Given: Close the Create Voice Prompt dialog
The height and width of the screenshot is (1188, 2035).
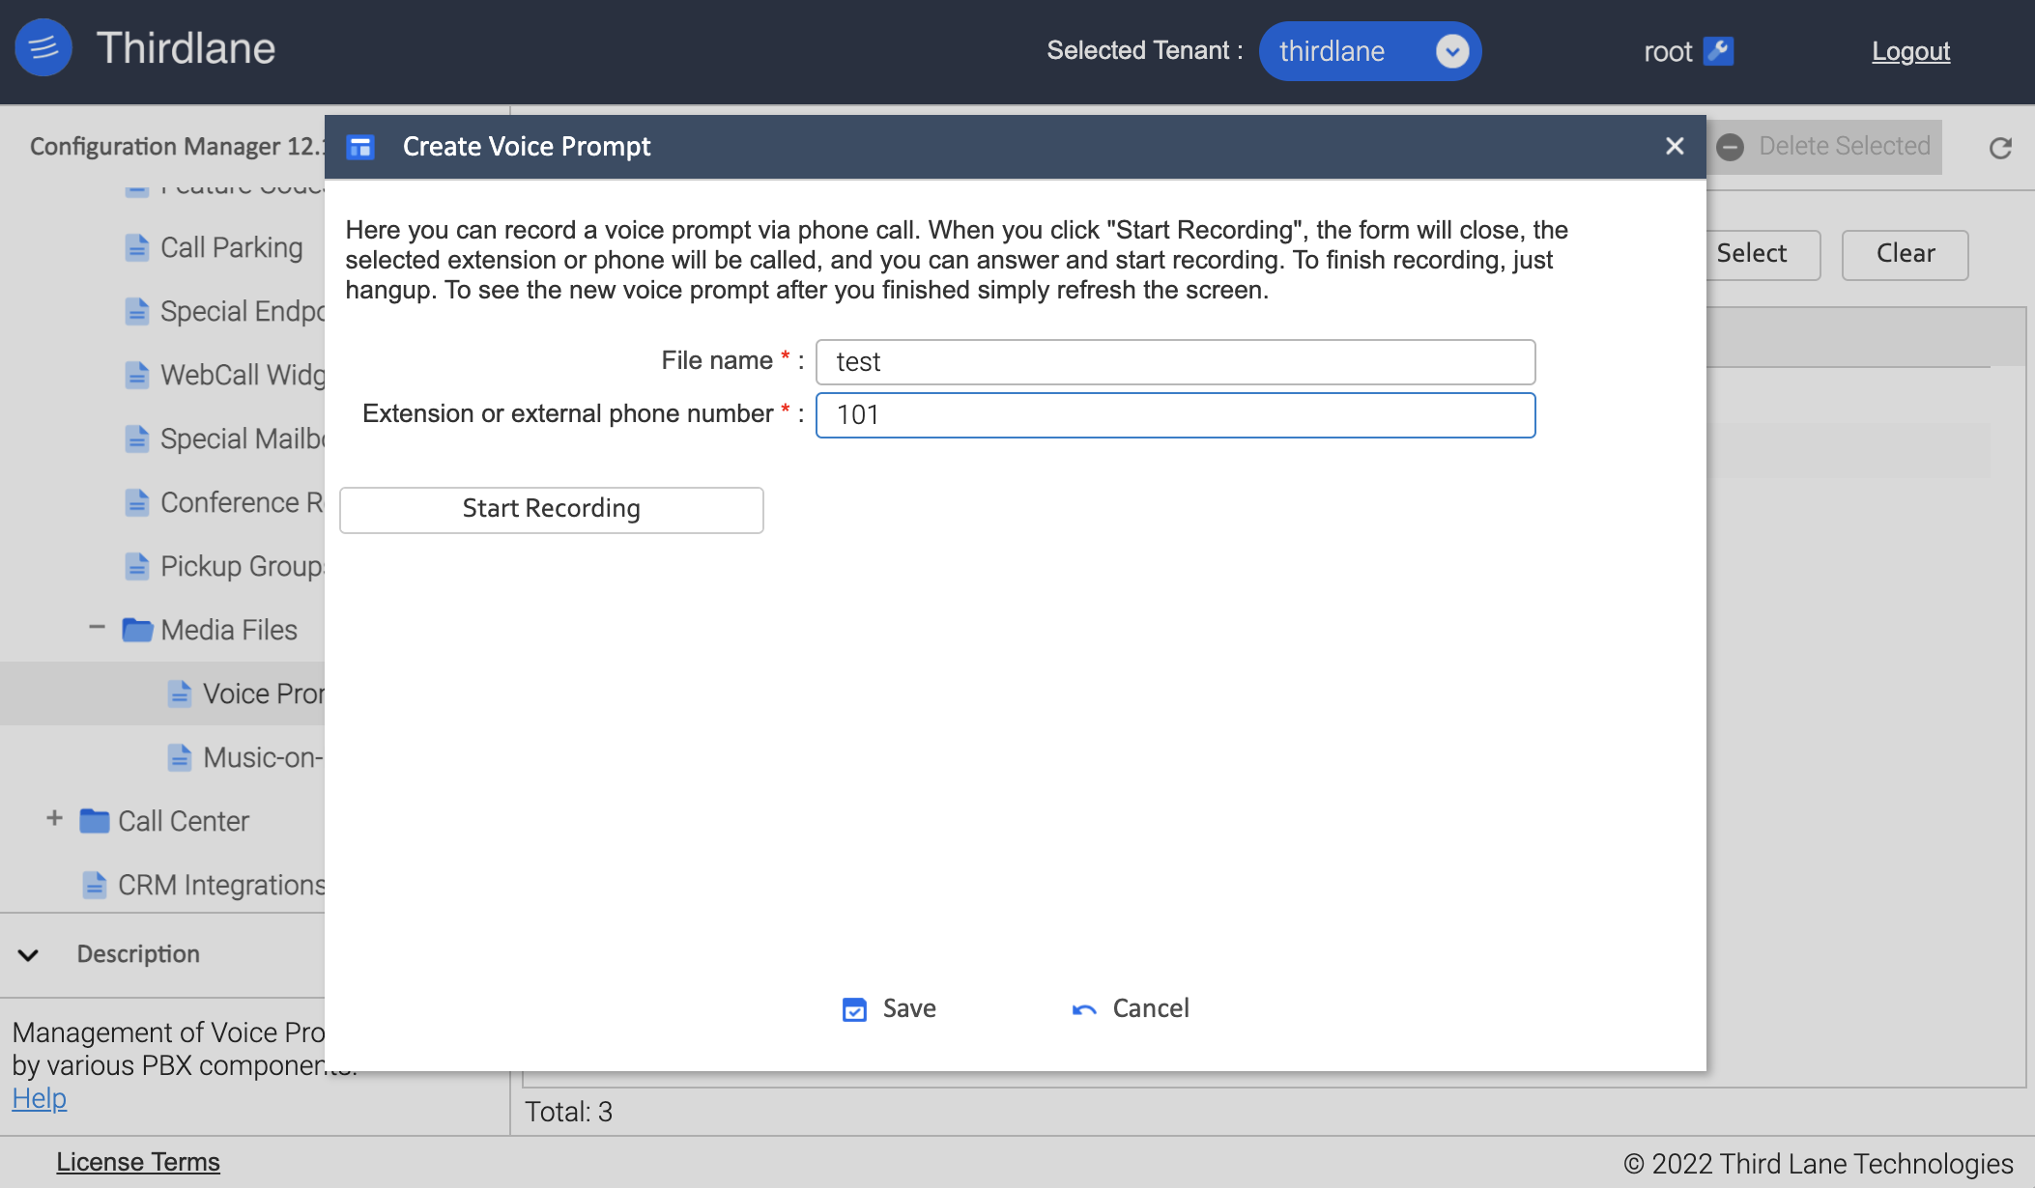Looking at the screenshot, I should (1675, 146).
